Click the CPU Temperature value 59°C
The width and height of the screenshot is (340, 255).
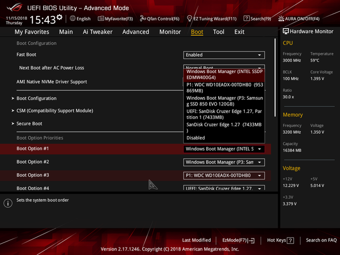pos(314,61)
